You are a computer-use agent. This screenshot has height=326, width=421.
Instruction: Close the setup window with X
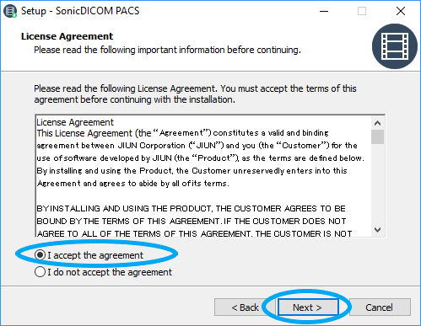401,11
